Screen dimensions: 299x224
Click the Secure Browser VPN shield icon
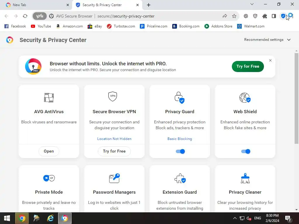pyautogui.click(x=112, y=96)
